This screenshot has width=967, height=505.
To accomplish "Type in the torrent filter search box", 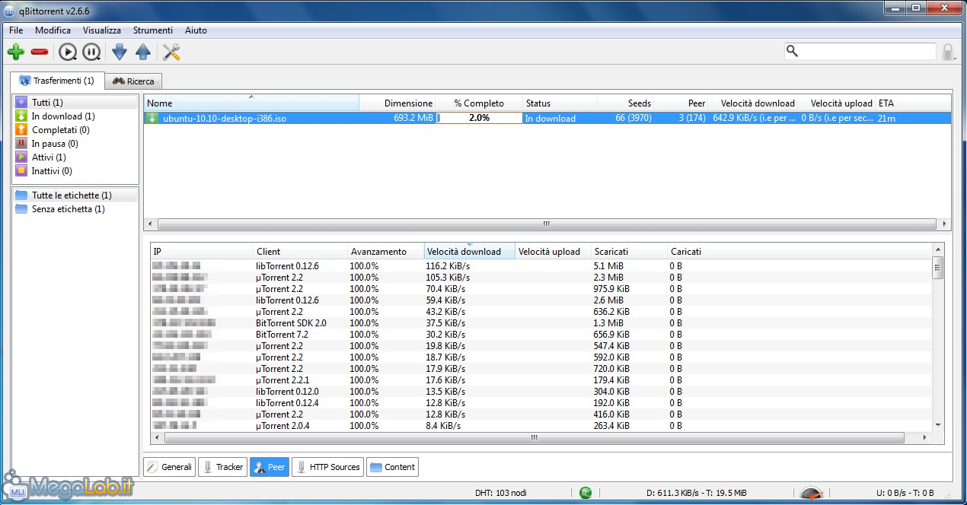I will [860, 51].
